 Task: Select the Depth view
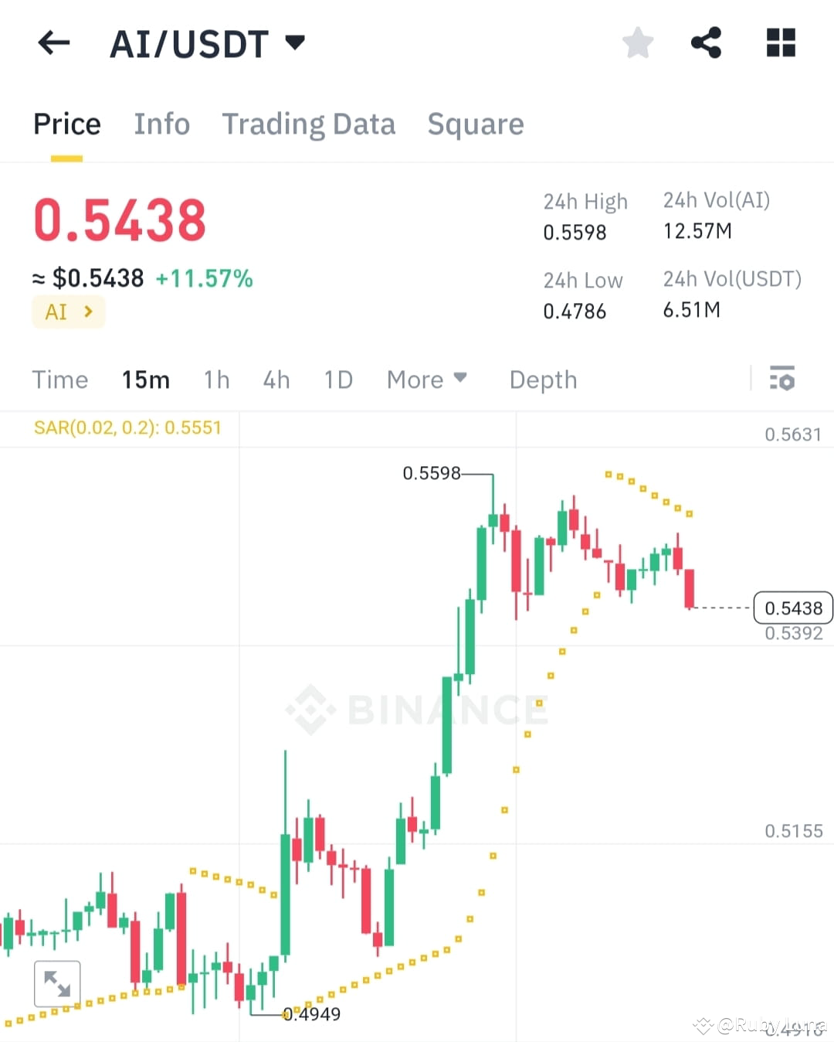pos(543,380)
